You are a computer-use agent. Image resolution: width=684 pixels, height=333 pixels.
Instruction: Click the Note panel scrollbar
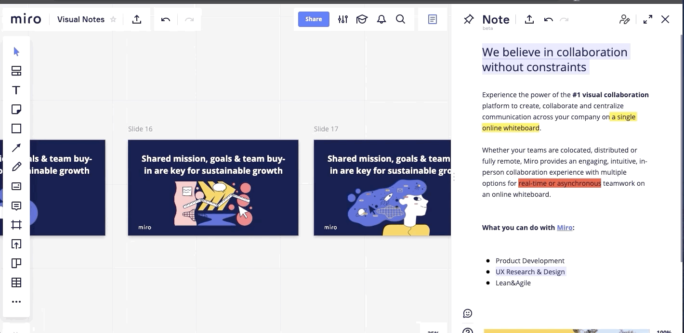(x=682, y=148)
